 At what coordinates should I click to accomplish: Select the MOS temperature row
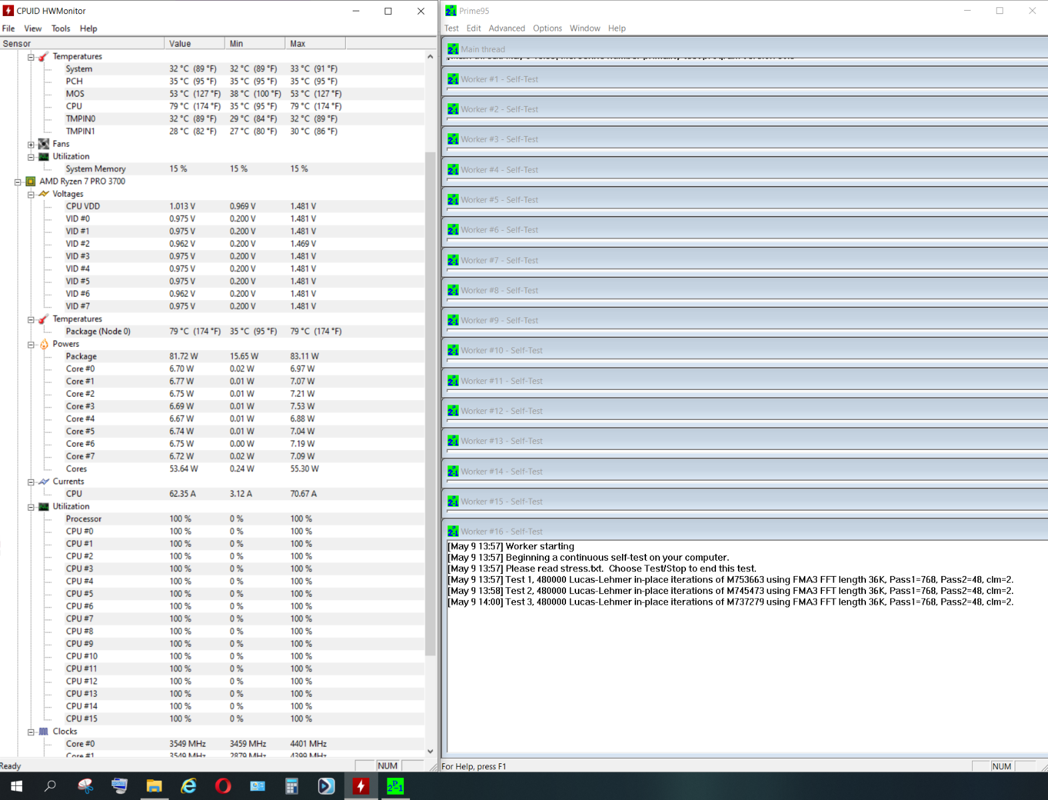(213, 94)
